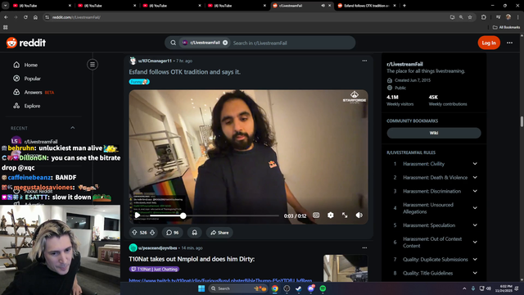Viewport: 524px width, 295px height.
Task: Upvote the Esfand post
Action: click(134, 233)
